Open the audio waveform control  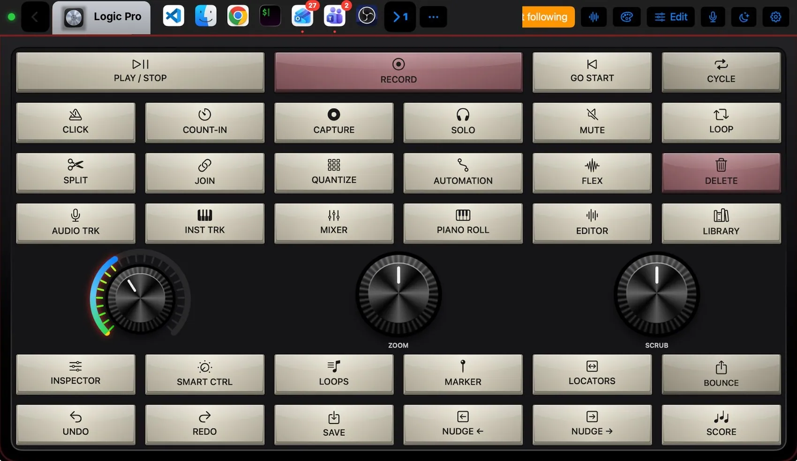594,17
